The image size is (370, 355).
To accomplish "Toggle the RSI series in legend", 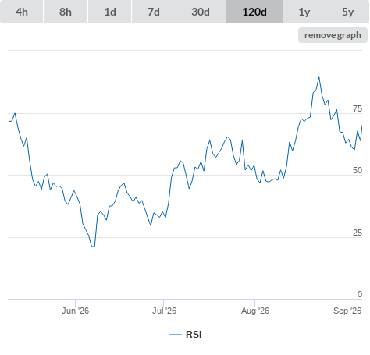I will click(194, 335).
